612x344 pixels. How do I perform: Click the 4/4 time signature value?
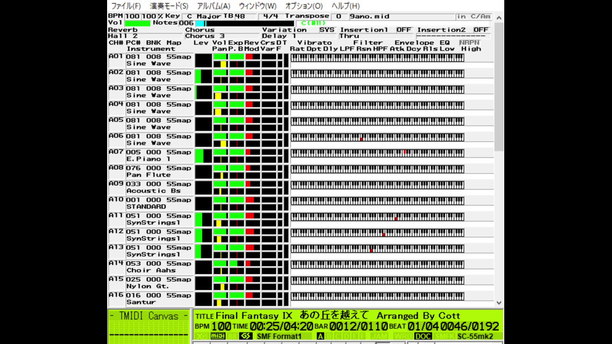point(270,17)
